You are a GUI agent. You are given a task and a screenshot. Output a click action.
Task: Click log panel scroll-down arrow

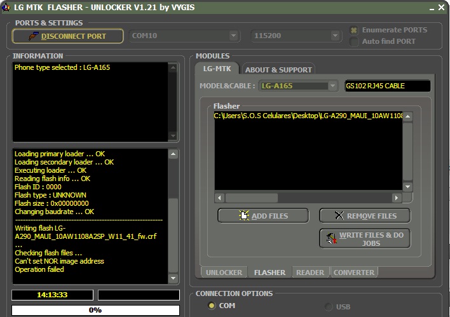pyautogui.click(x=173, y=278)
